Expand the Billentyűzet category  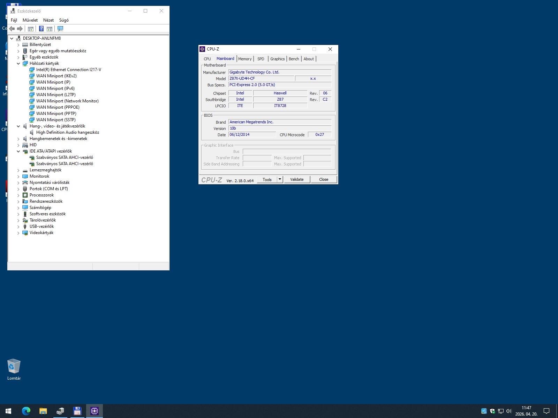tap(18, 45)
